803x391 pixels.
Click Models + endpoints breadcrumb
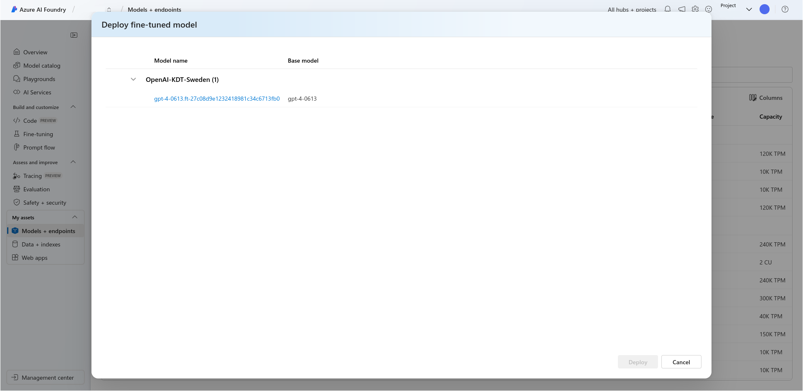click(155, 10)
